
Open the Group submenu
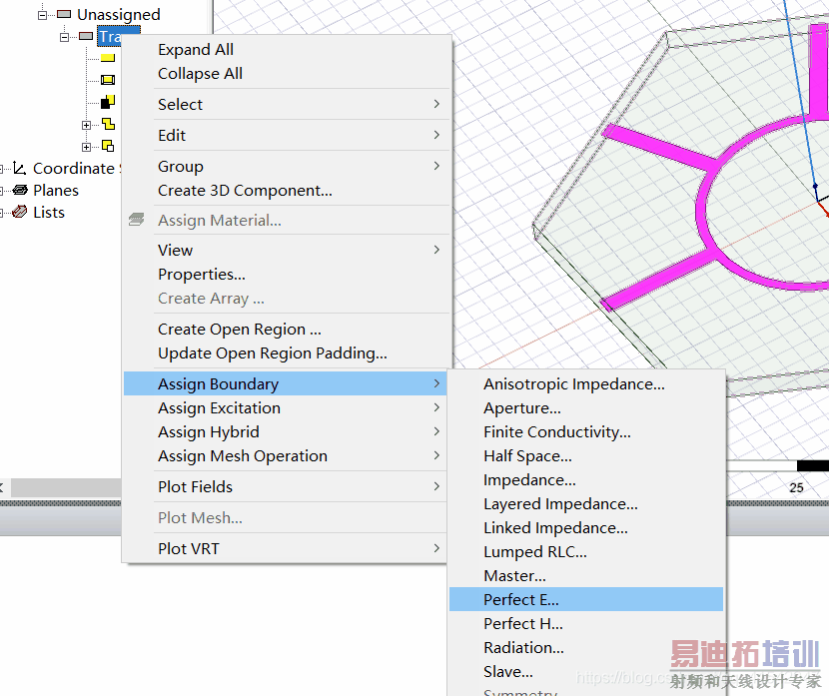pyautogui.click(x=286, y=166)
